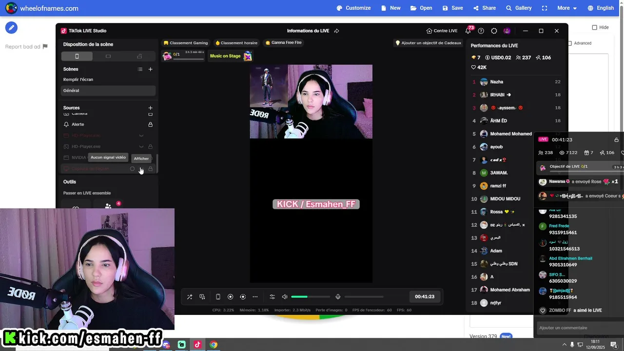Add a new scene with plus
624x351 pixels.
150,69
